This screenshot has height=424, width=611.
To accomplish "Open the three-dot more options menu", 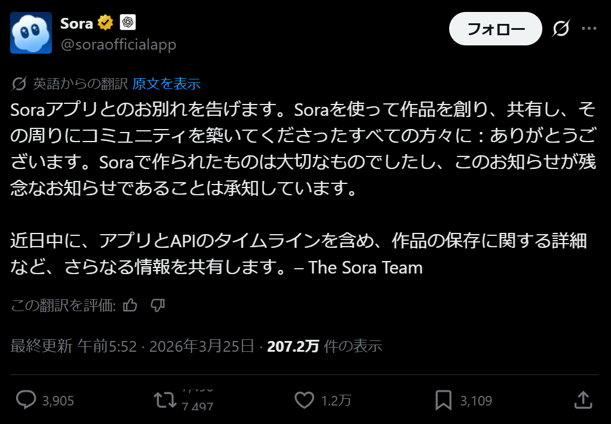I will tap(589, 29).
